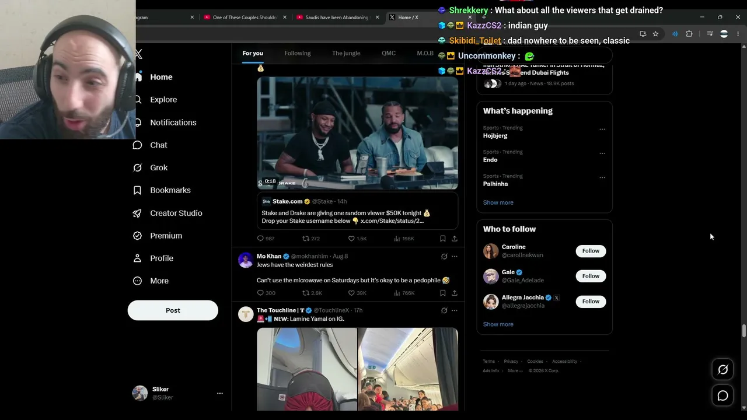Open Explore in the sidebar

pos(155,100)
